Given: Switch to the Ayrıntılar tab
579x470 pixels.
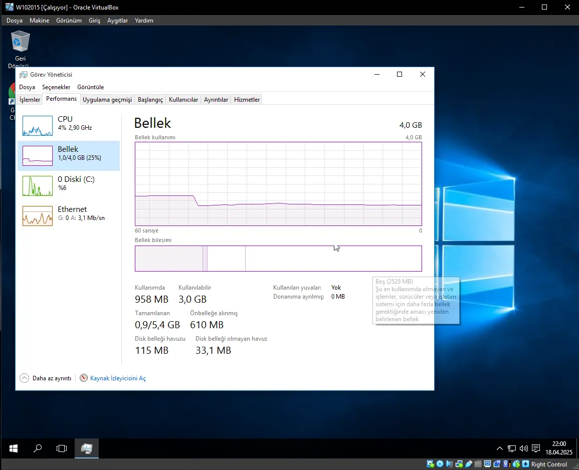Looking at the screenshot, I should (216, 100).
